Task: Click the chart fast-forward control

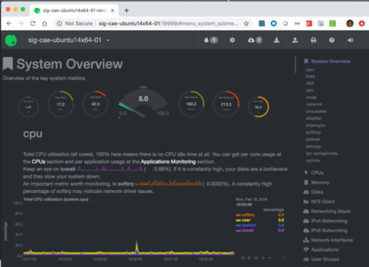Action: (x=256, y=258)
